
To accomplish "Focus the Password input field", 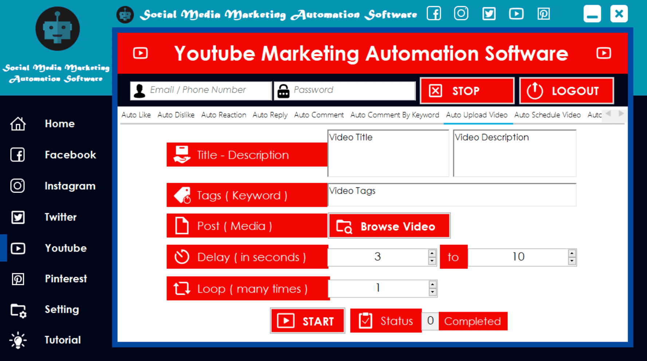I will click(345, 90).
